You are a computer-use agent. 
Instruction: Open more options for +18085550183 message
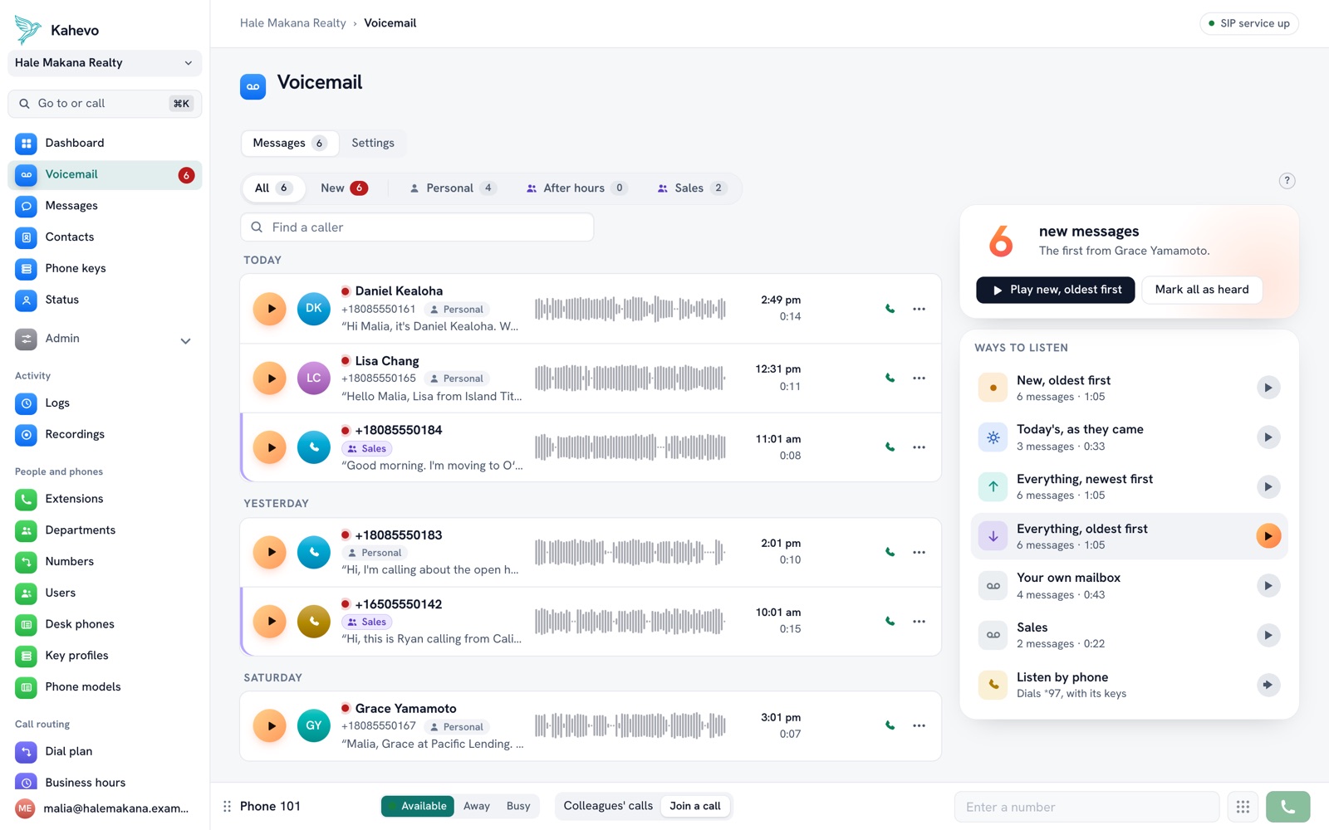coord(919,552)
